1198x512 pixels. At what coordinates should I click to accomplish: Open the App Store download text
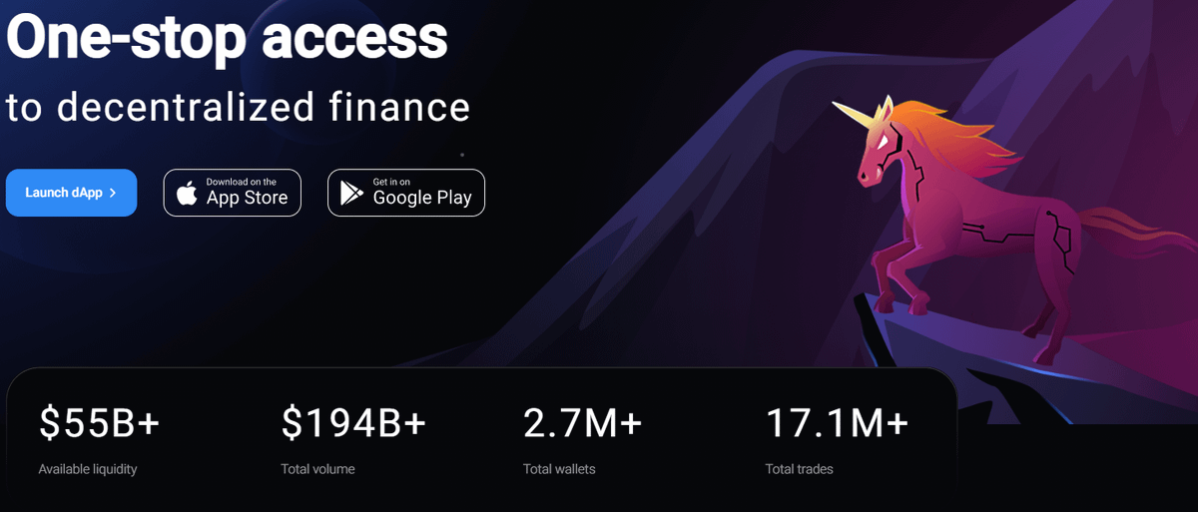pyautogui.click(x=247, y=193)
